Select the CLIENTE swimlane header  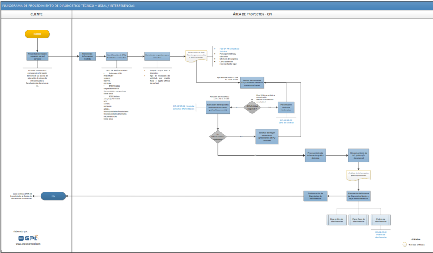click(x=36, y=14)
